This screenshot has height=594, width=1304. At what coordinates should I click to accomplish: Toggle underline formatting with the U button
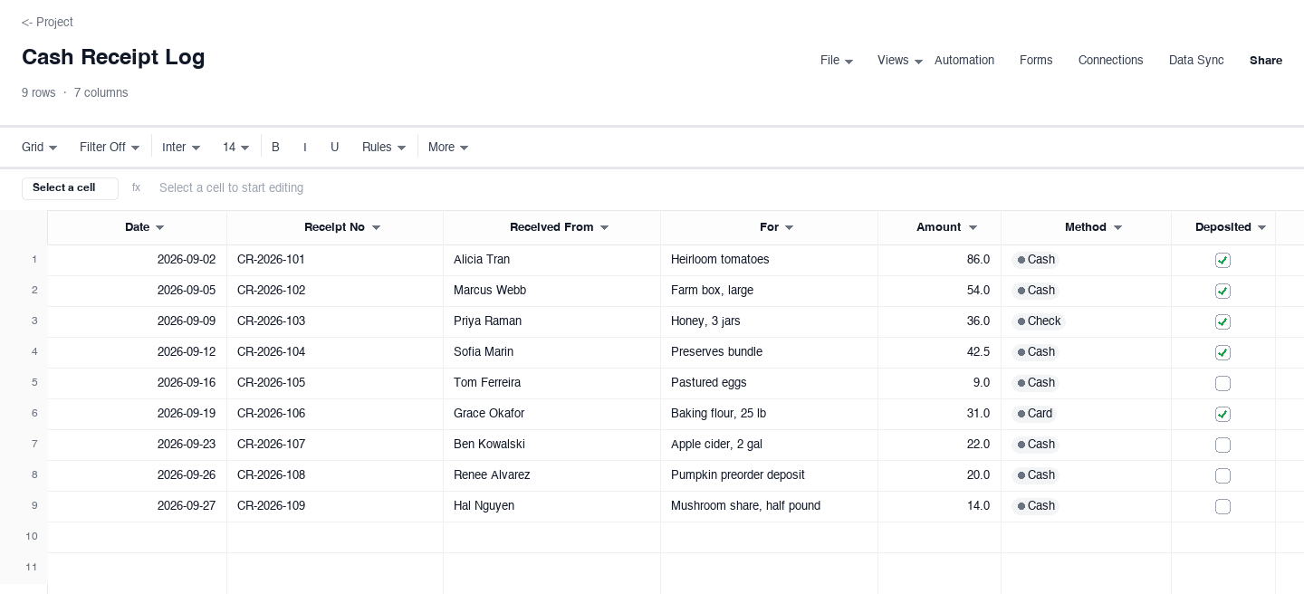point(334,147)
